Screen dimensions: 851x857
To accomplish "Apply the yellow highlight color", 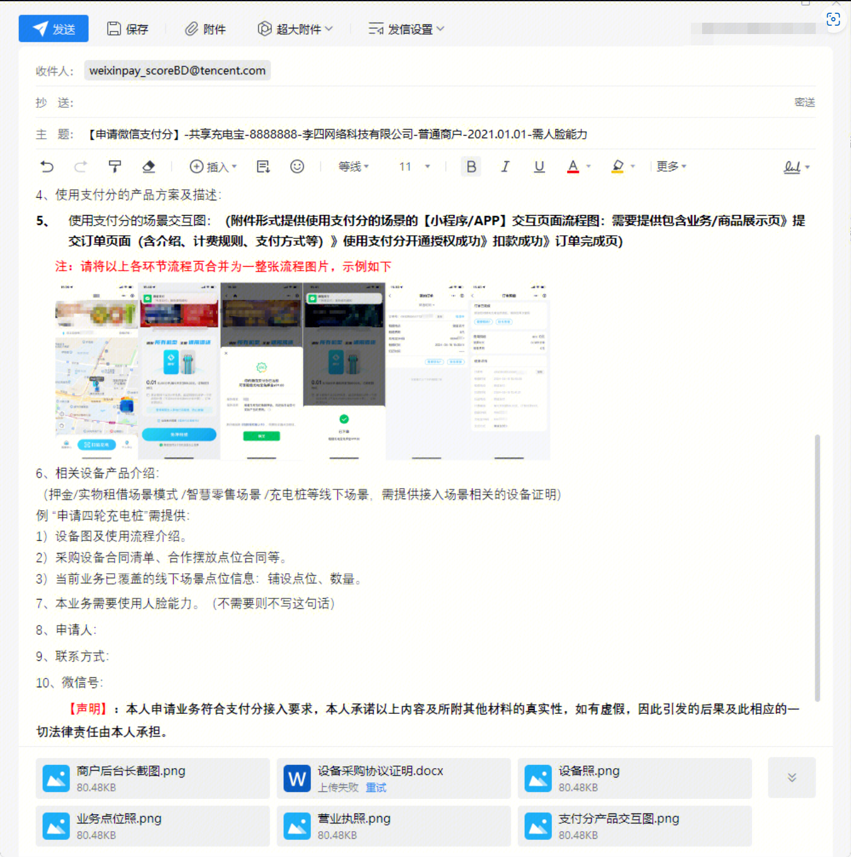I will coord(618,166).
